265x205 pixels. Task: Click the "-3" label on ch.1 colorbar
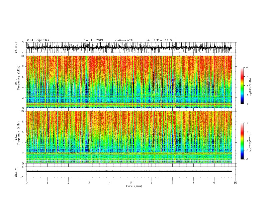pos(247,67)
